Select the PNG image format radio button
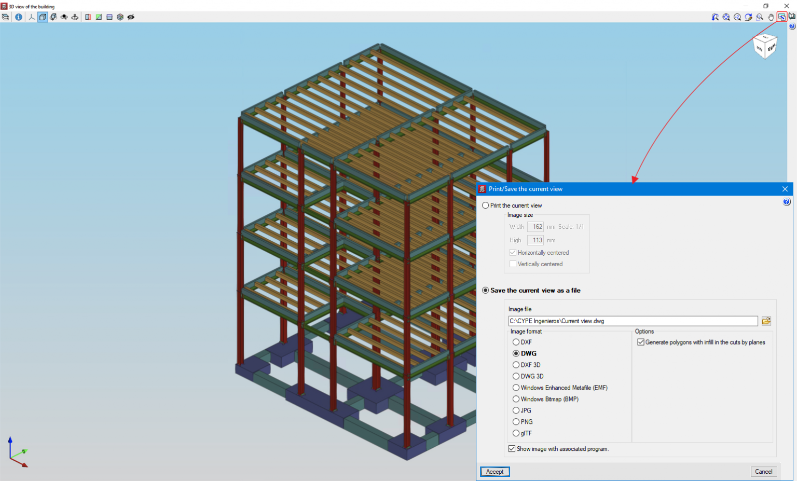797x481 pixels. (x=516, y=421)
